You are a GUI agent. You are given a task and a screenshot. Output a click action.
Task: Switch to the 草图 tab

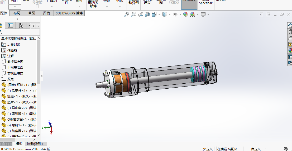[x=31, y=13]
